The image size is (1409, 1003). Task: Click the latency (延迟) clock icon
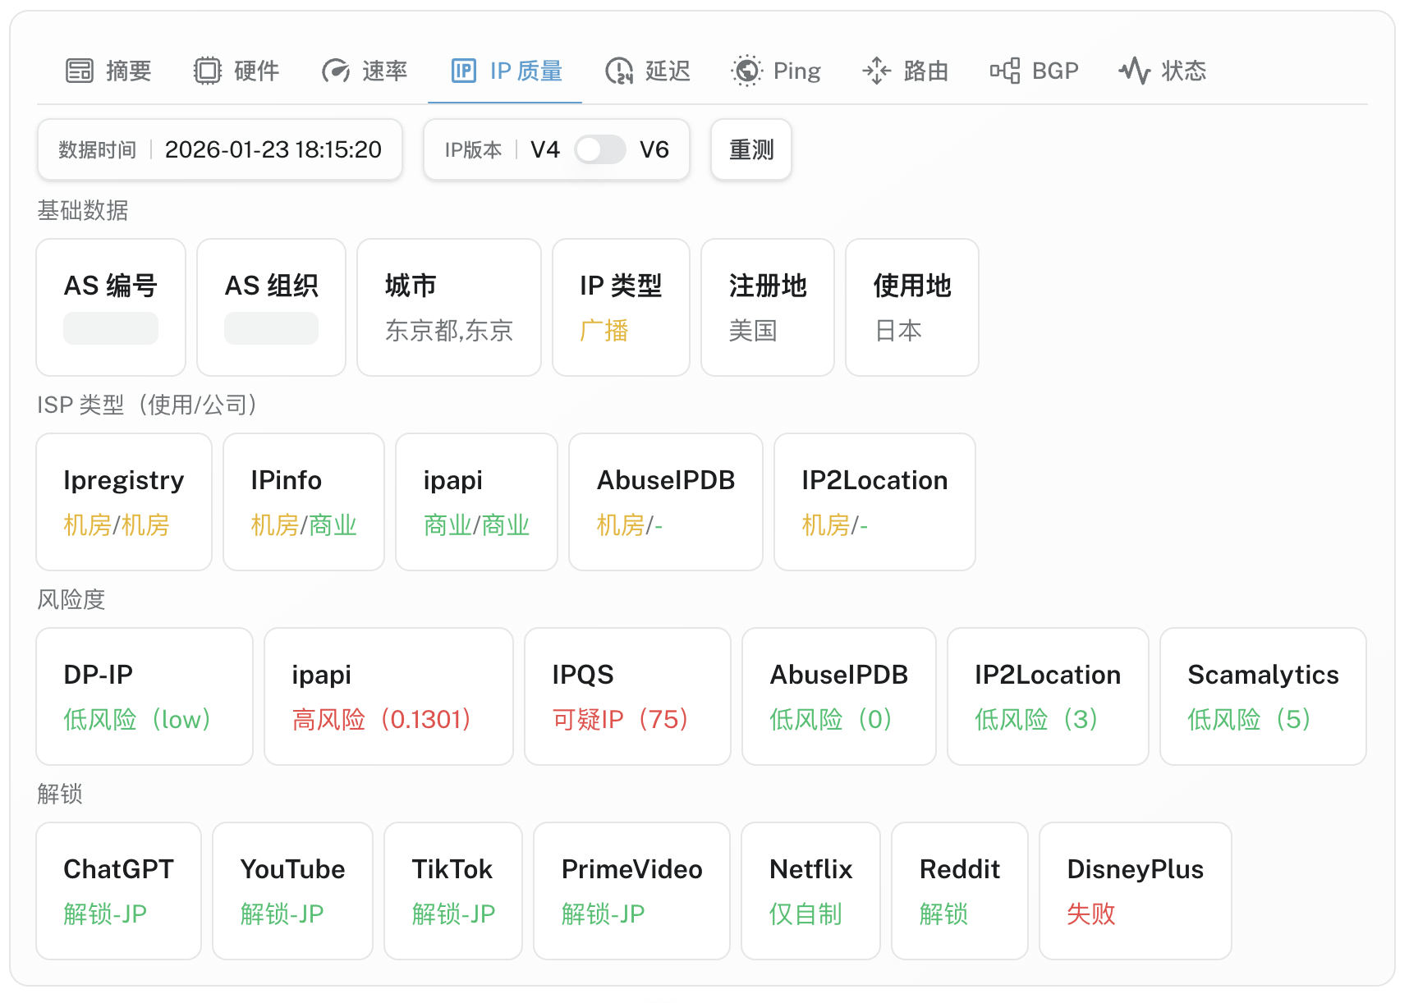tap(619, 71)
